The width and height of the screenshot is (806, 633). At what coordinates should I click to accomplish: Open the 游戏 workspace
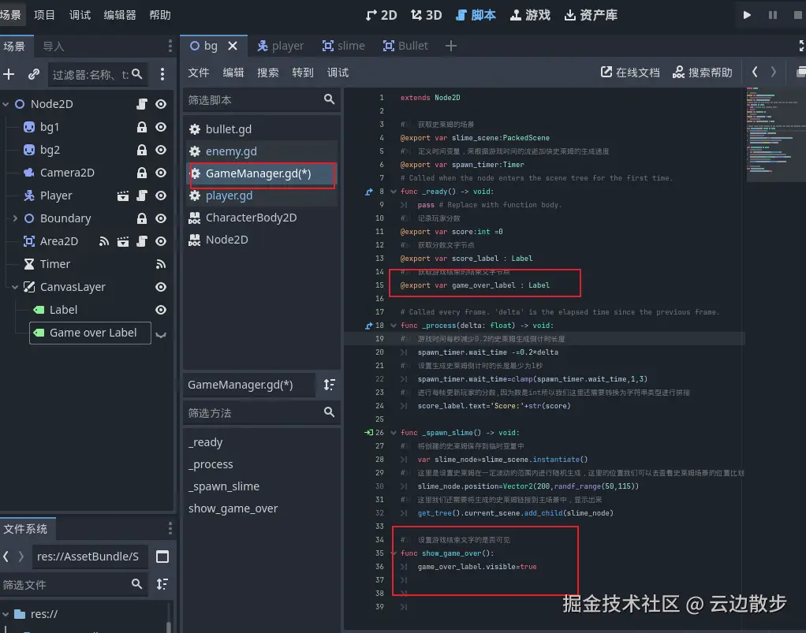pyautogui.click(x=530, y=15)
